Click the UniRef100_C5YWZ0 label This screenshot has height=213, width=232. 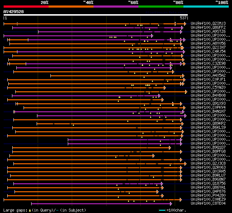[x=208, y=88]
